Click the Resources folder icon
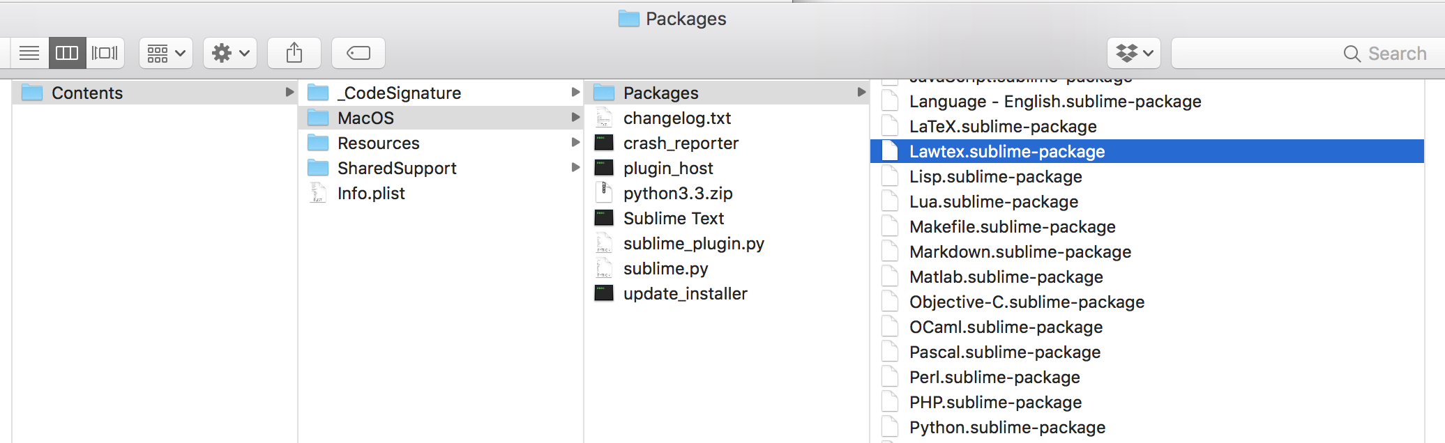 point(318,143)
